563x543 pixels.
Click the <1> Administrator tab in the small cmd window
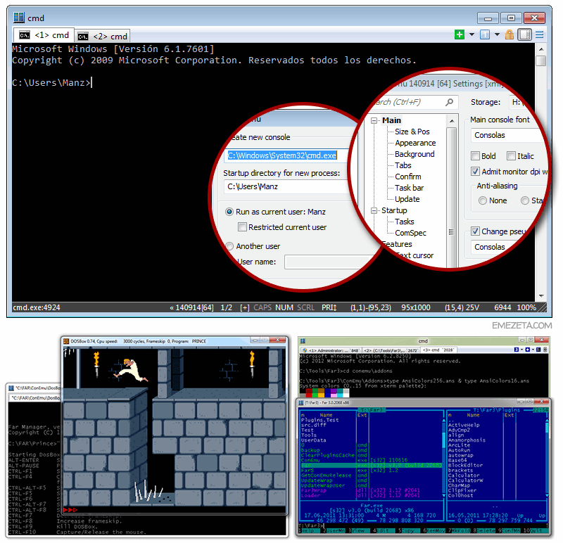point(330,350)
